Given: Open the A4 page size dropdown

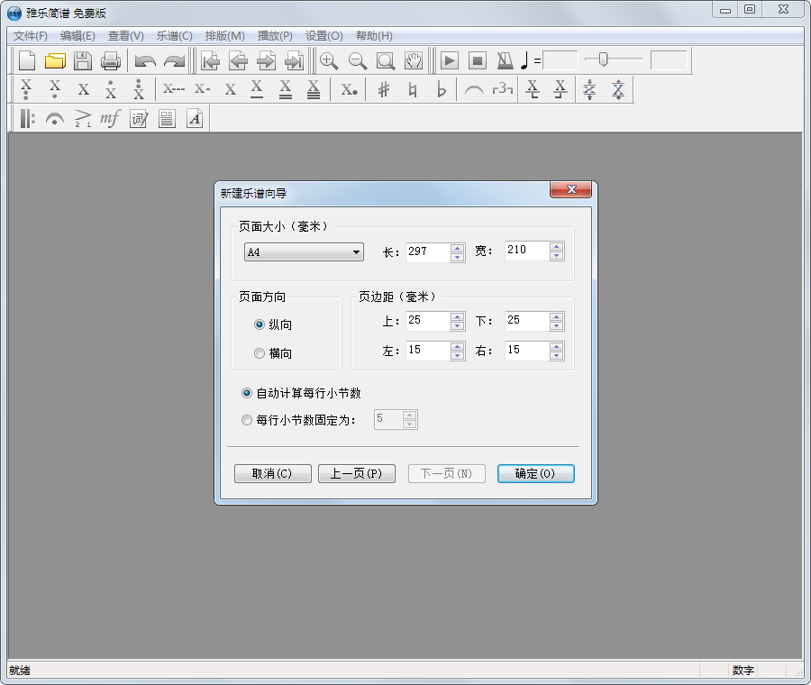Looking at the screenshot, I should coord(355,252).
